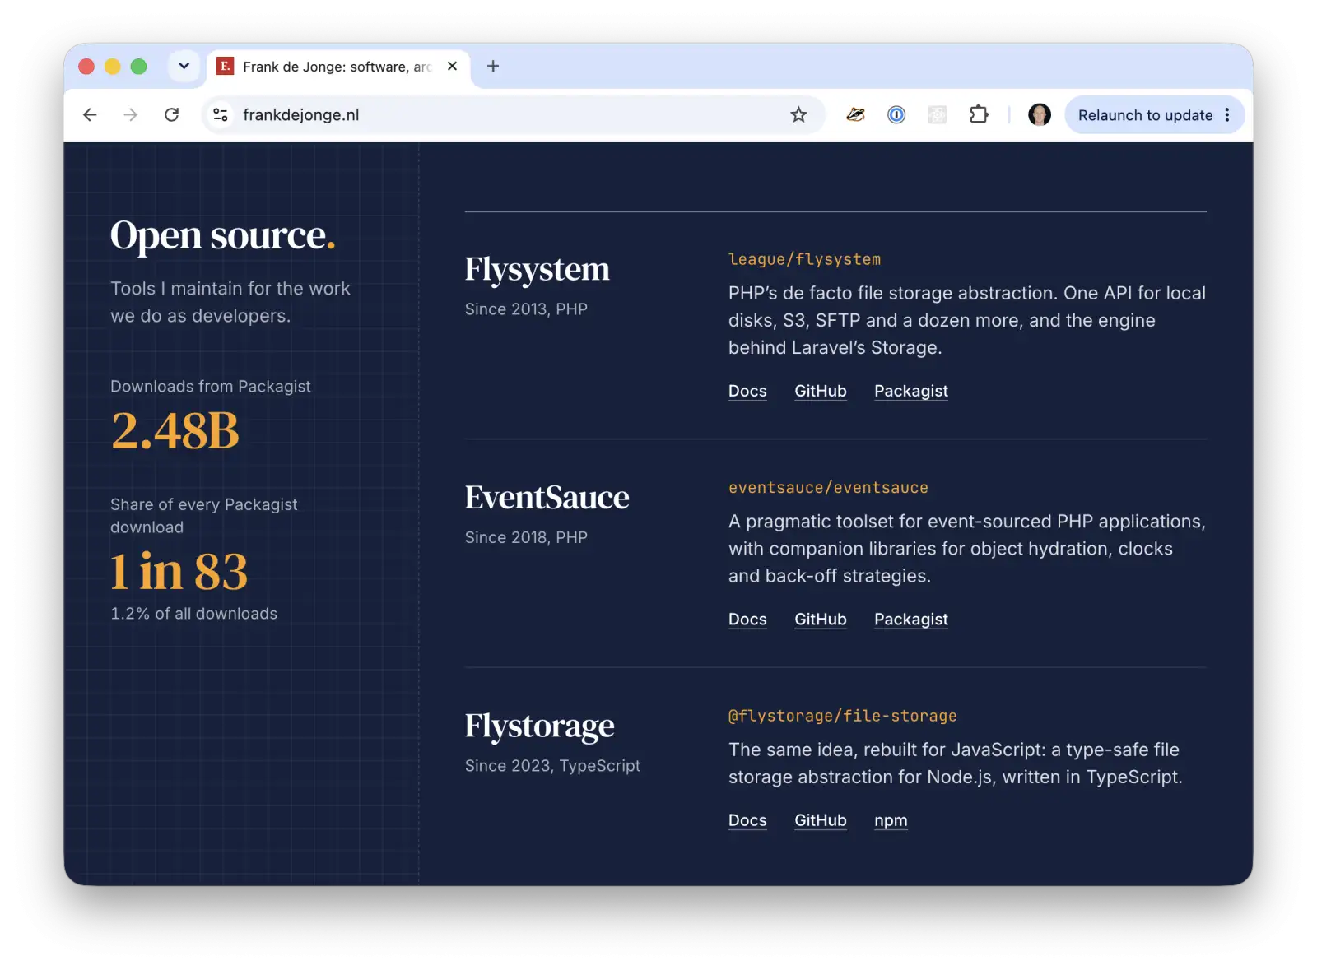1317x970 pixels.
Task: Select the Frank de Jonge tab
Action: point(337,67)
